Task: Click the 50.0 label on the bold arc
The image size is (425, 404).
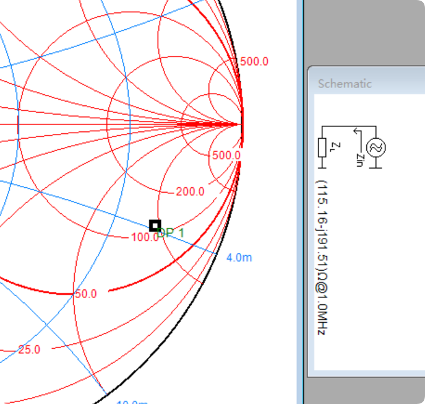Action: pos(85,294)
